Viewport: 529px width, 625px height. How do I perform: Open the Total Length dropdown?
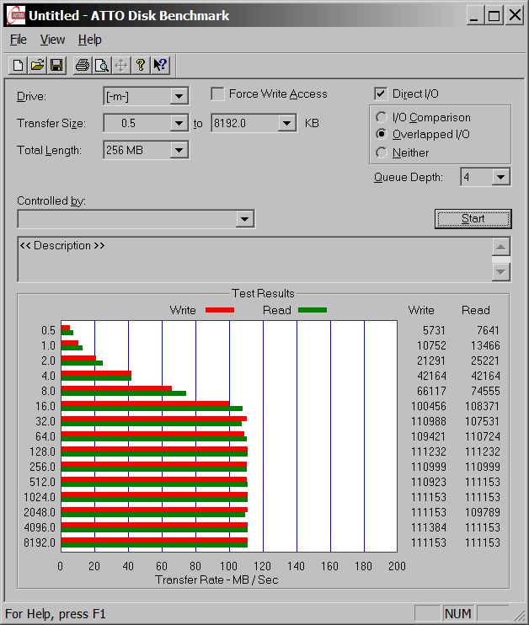pos(179,151)
